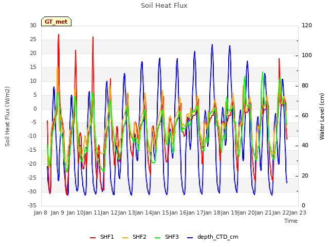Click the 0 label on the left axis

pos(35,109)
